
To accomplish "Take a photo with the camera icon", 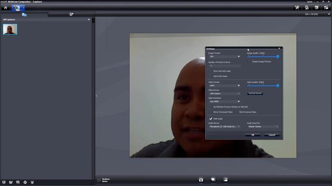I will (x=201, y=180).
